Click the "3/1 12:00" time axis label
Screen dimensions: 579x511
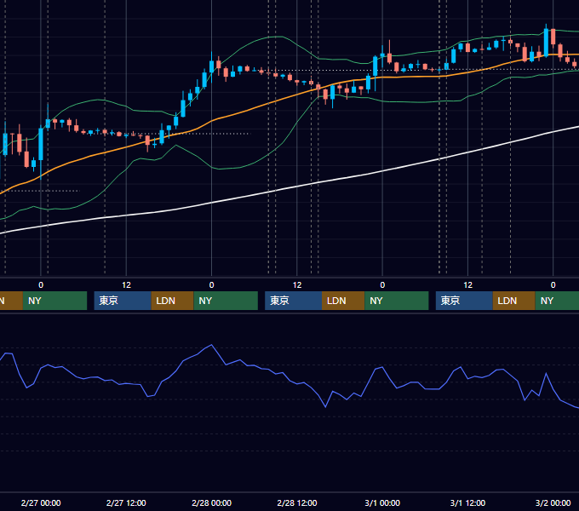tap(467, 502)
